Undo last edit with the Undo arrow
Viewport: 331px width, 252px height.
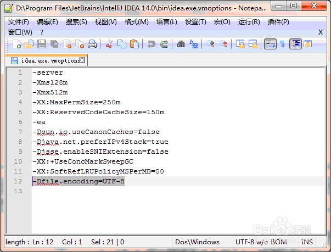[x=151, y=44]
